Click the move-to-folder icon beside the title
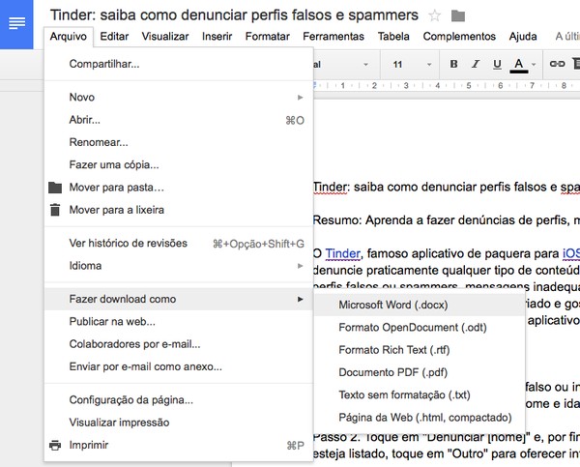The width and height of the screenshot is (580, 467). [458, 15]
